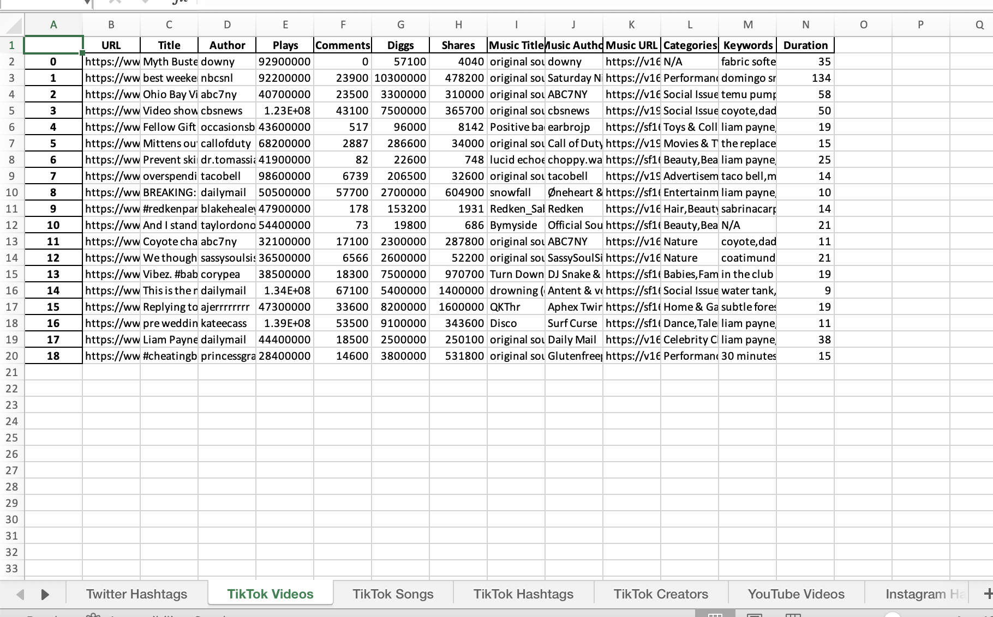Go to next sheet with right arrow
This screenshot has height=617, width=993.
coord(45,594)
